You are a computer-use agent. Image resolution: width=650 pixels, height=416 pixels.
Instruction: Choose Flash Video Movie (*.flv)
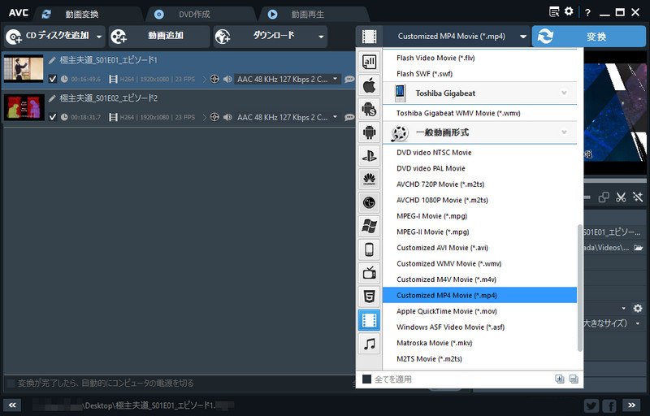479,58
